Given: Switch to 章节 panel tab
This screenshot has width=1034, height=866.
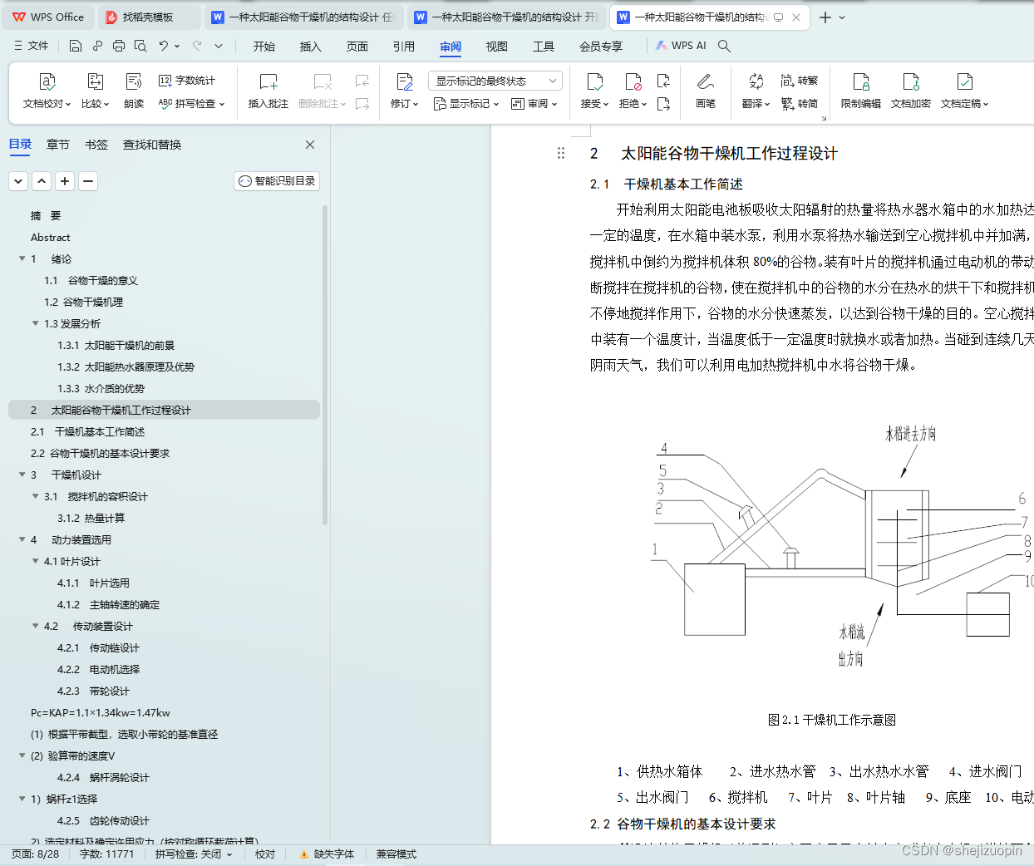Looking at the screenshot, I should click(x=58, y=145).
